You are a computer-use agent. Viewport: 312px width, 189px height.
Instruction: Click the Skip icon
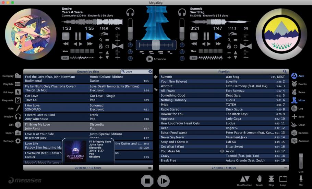pyautogui.click(x=271, y=179)
